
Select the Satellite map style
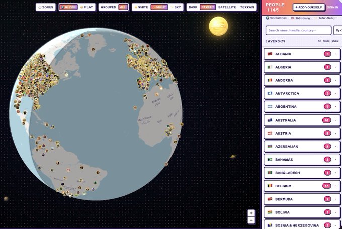pyautogui.click(x=227, y=7)
